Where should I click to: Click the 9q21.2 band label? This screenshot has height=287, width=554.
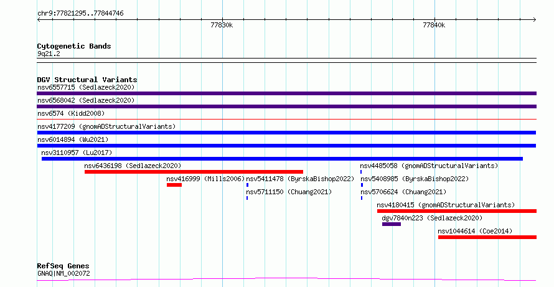(49, 54)
